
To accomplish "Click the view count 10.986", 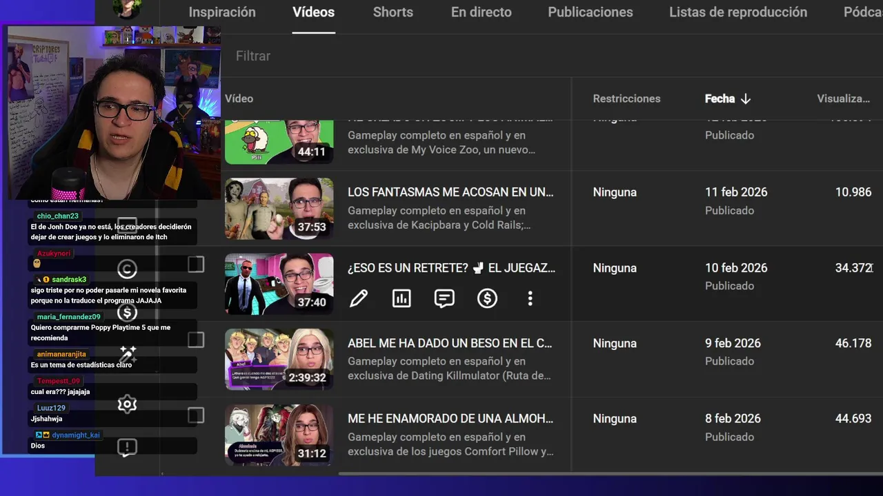I will coord(853,192).
